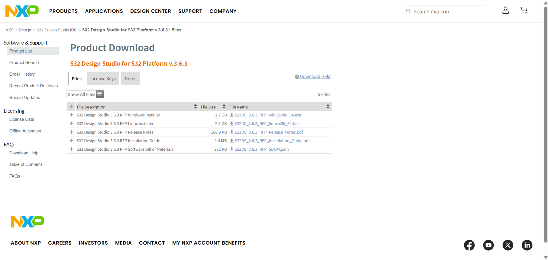Open Product Search in sidebar
Image resolution: width=548 pixels, height=260 pixels.
tap(24, 63)
